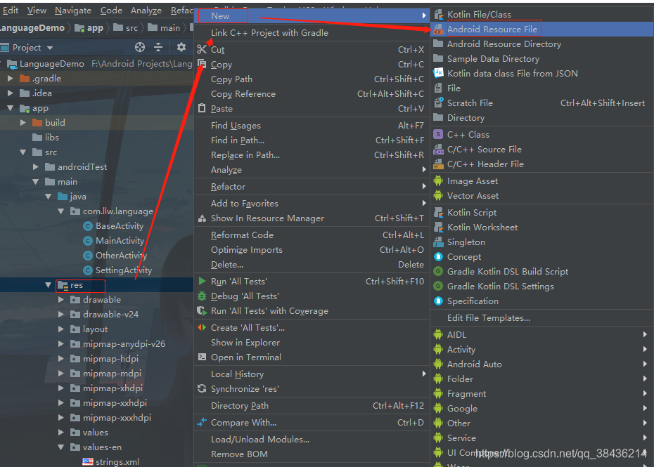Click the Debug 'All Tests' bug icon
This screenshot has height=467, width=654.
[202, 296]
